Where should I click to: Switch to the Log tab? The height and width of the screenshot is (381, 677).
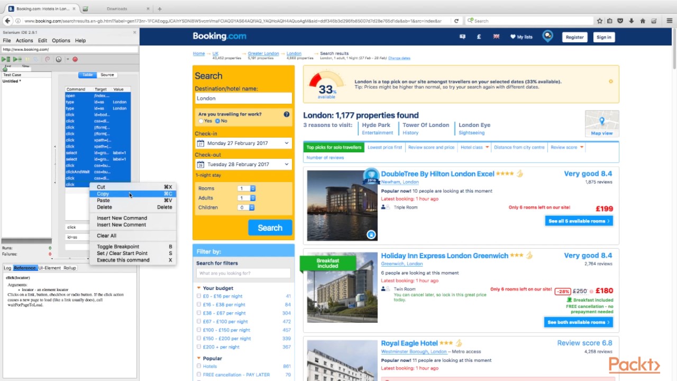tap(7, 268)
